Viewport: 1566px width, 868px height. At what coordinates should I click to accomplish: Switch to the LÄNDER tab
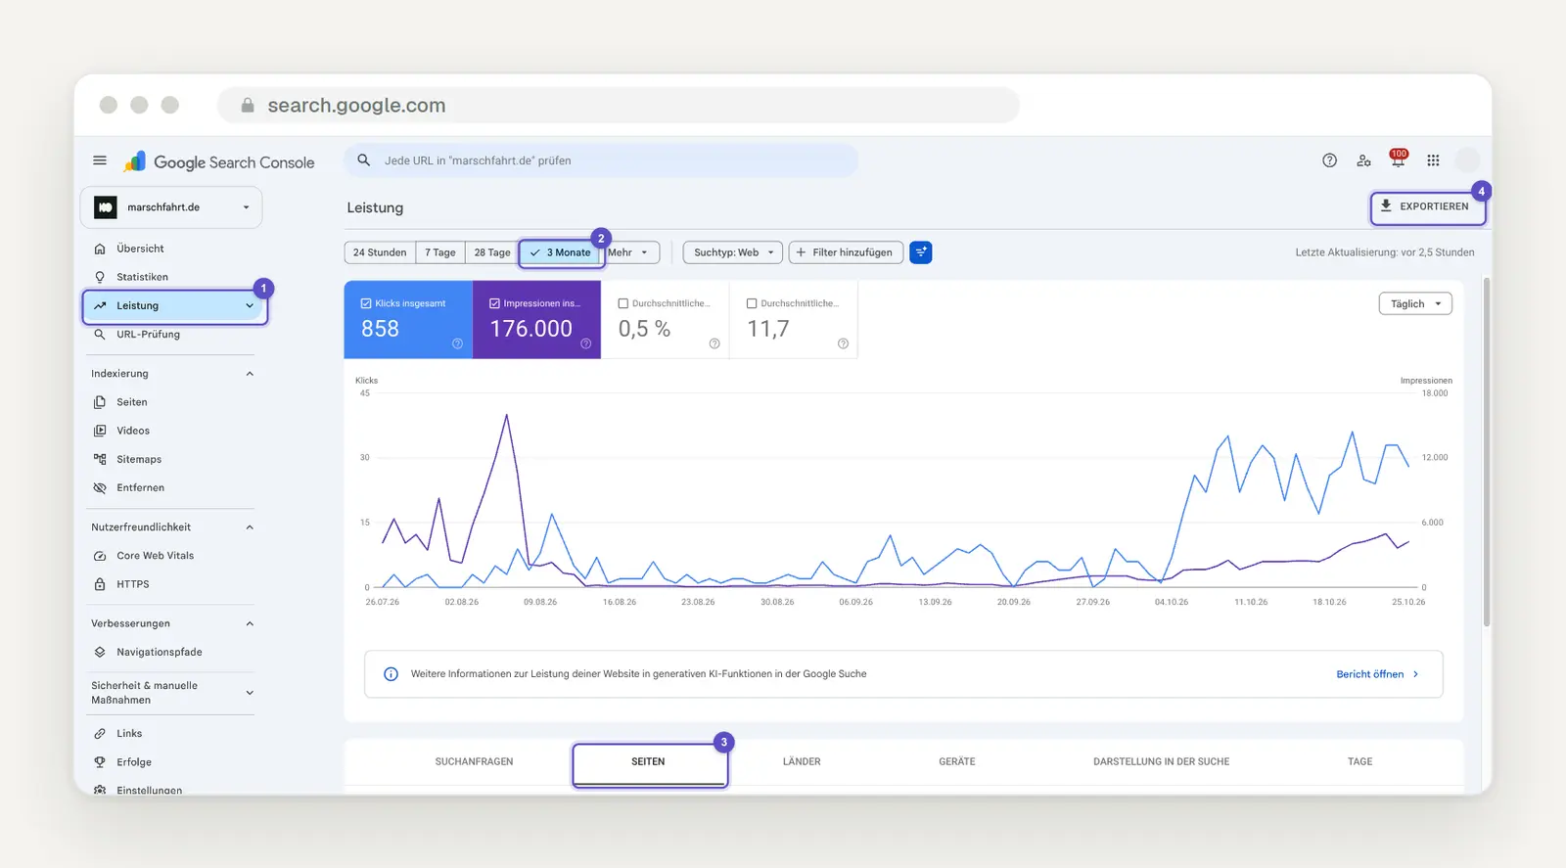click(802, 761)
